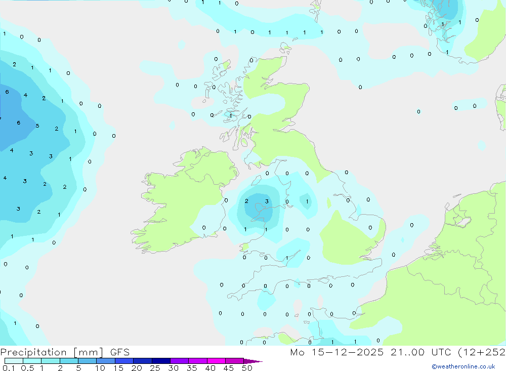Screen dimensions: 506x371
Task: Click the legend scale label '10'
Action: tap(100, 368)
